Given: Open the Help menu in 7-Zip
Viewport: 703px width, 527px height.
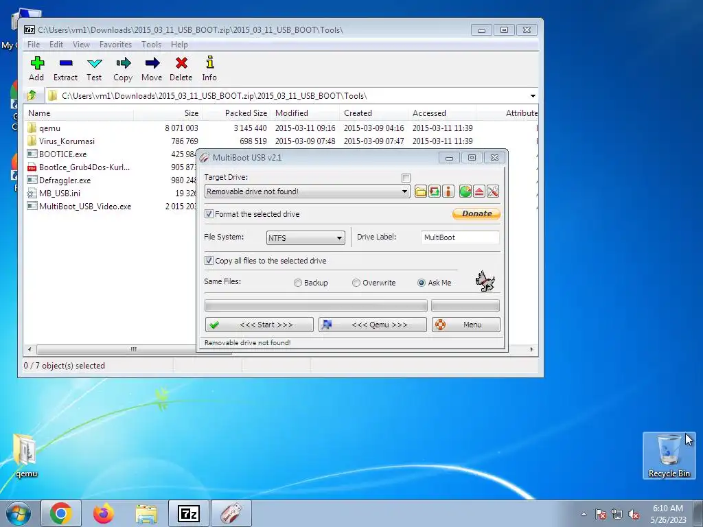Looking at the screenshot, I should [x=179, y=45].
